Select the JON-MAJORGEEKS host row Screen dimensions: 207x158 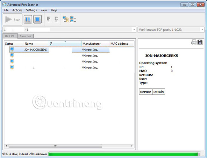[x=60, y=49]
